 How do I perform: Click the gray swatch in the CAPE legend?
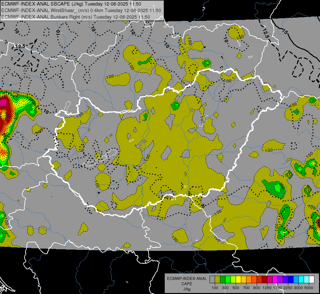(x=212, y=279)
